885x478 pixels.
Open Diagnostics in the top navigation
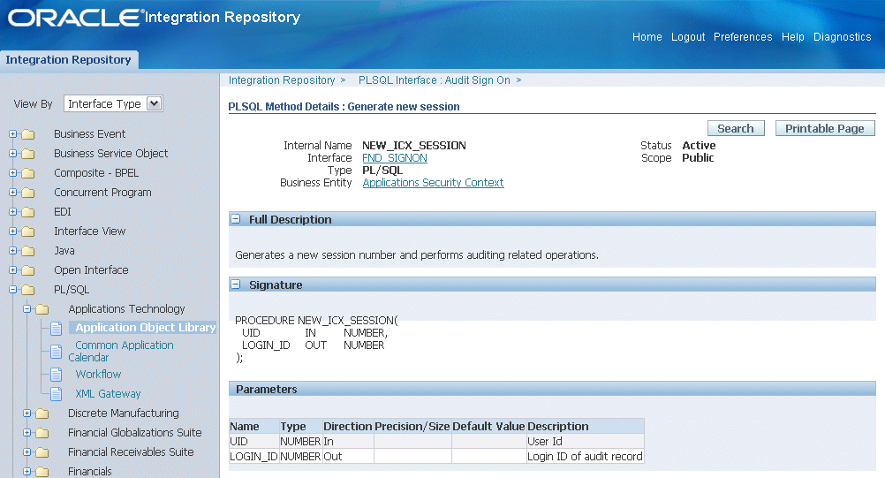tap(842, 37)
